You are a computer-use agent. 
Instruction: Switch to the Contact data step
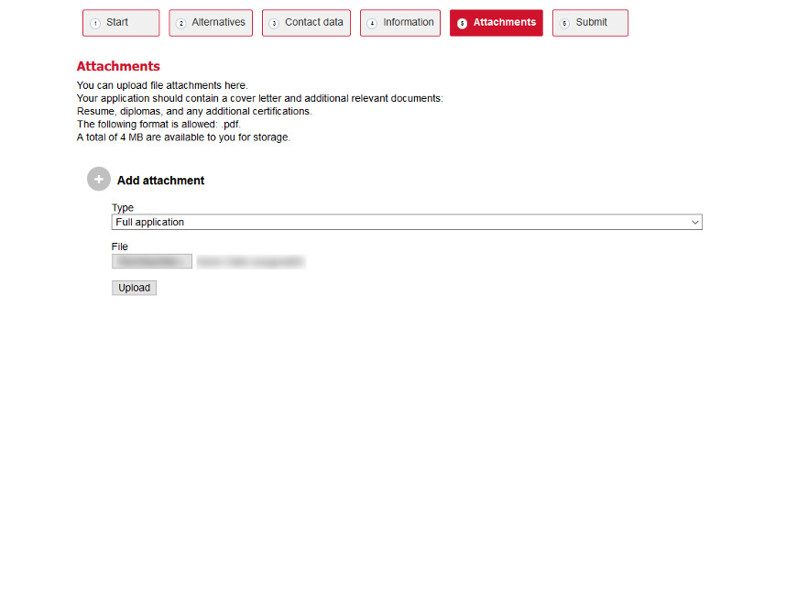click(x=306, y=23)
